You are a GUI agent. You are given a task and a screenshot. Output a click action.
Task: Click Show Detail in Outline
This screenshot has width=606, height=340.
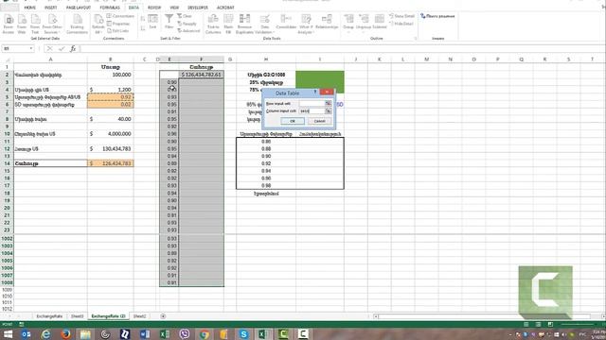(401, 16)
